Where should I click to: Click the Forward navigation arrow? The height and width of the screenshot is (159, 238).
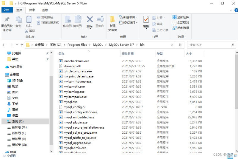click(x=11, y=45)
